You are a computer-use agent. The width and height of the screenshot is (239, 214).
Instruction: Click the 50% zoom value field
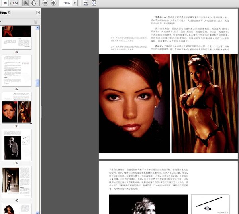tap(66, 3)
